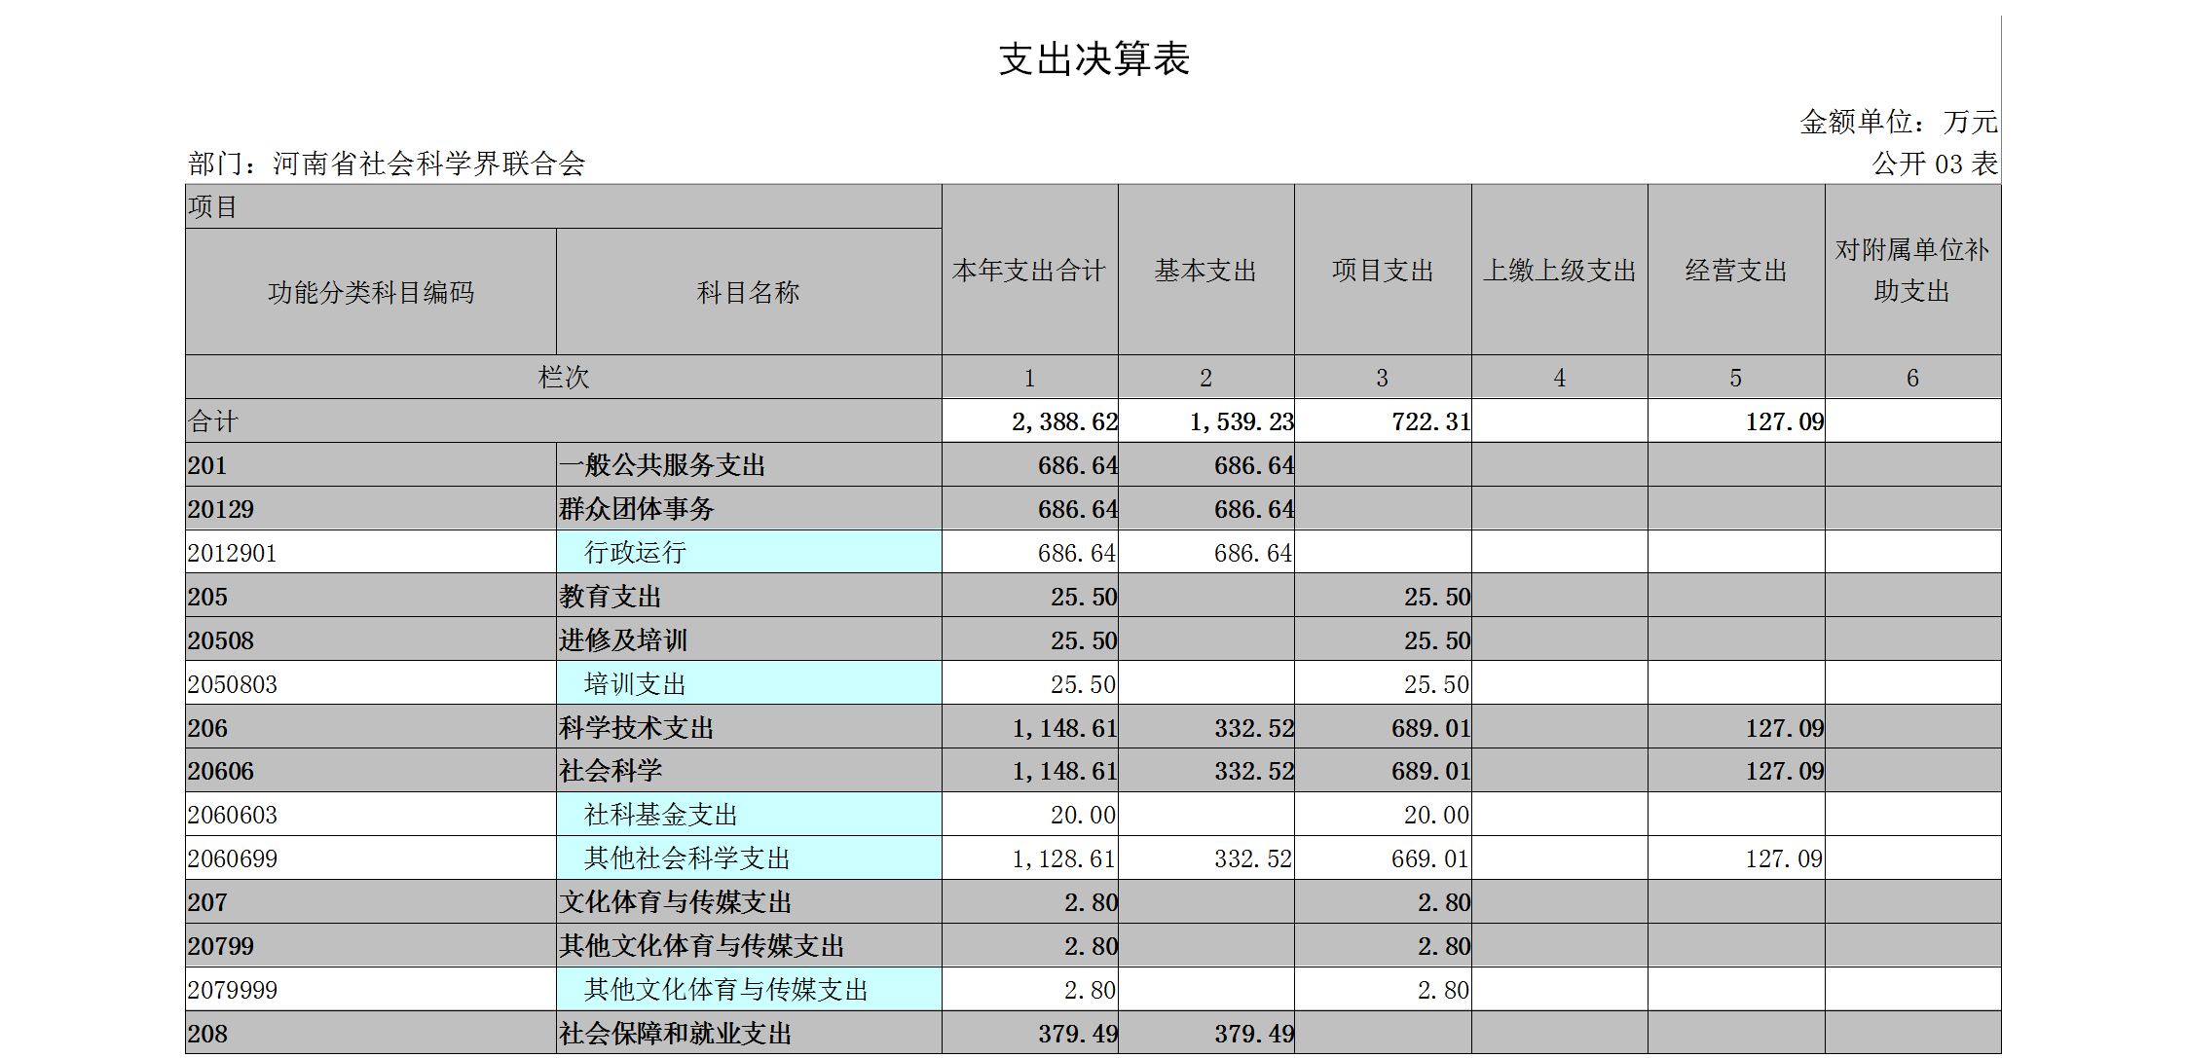Select the 经营支出 column header
Viewport: 2186px width, 1058px height.
pyautogui.click(x=1736, y=270)
